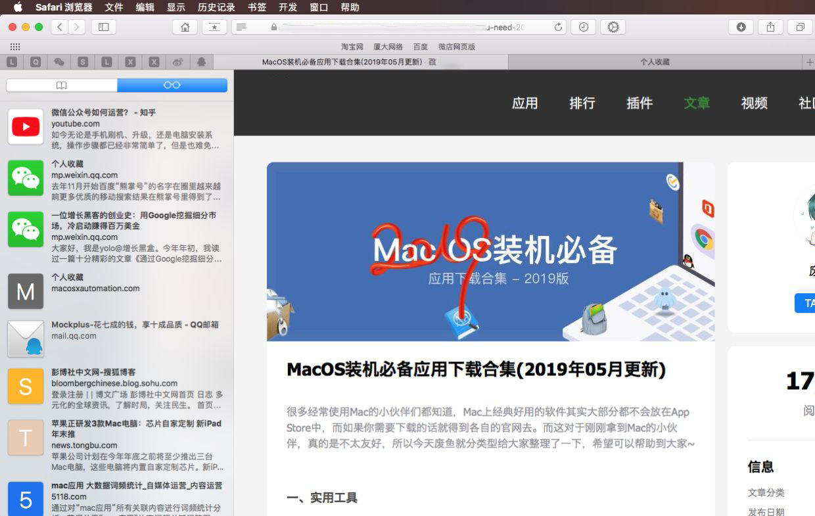Click the article title MacOS装机必备应用下载合集

click(477, 369)
